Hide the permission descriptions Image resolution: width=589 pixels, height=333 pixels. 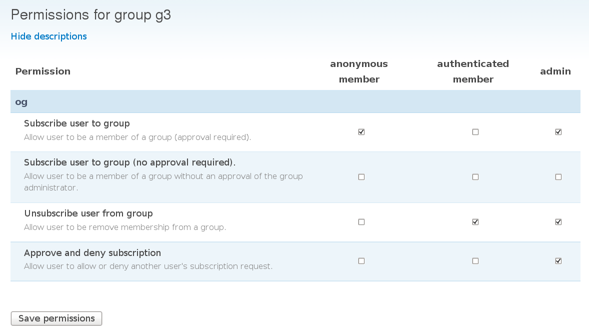tap(48, 36)
